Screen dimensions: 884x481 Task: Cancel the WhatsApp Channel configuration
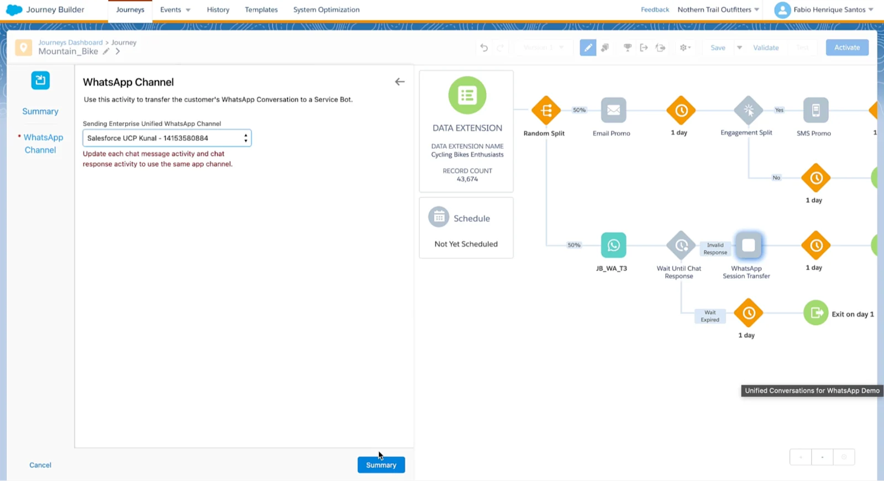coord(40,465)
